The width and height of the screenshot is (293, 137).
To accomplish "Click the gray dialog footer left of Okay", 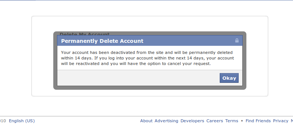I will 138,78.
